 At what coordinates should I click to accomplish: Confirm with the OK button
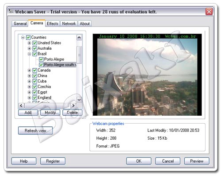(139, 161)
